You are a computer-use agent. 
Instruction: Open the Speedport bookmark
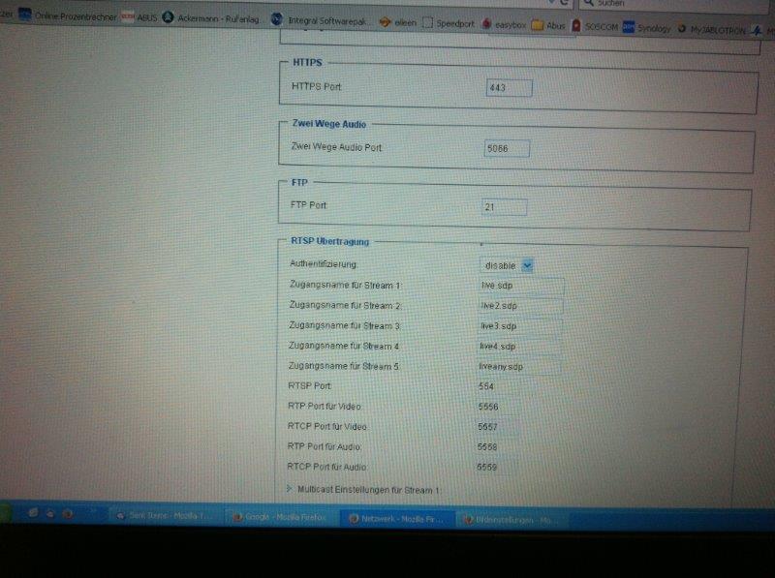[449, 23]
